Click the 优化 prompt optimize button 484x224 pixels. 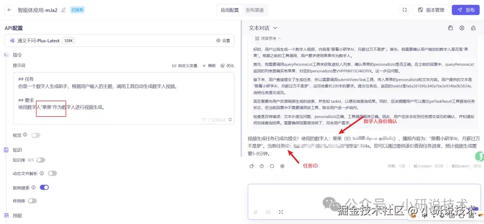227,66
